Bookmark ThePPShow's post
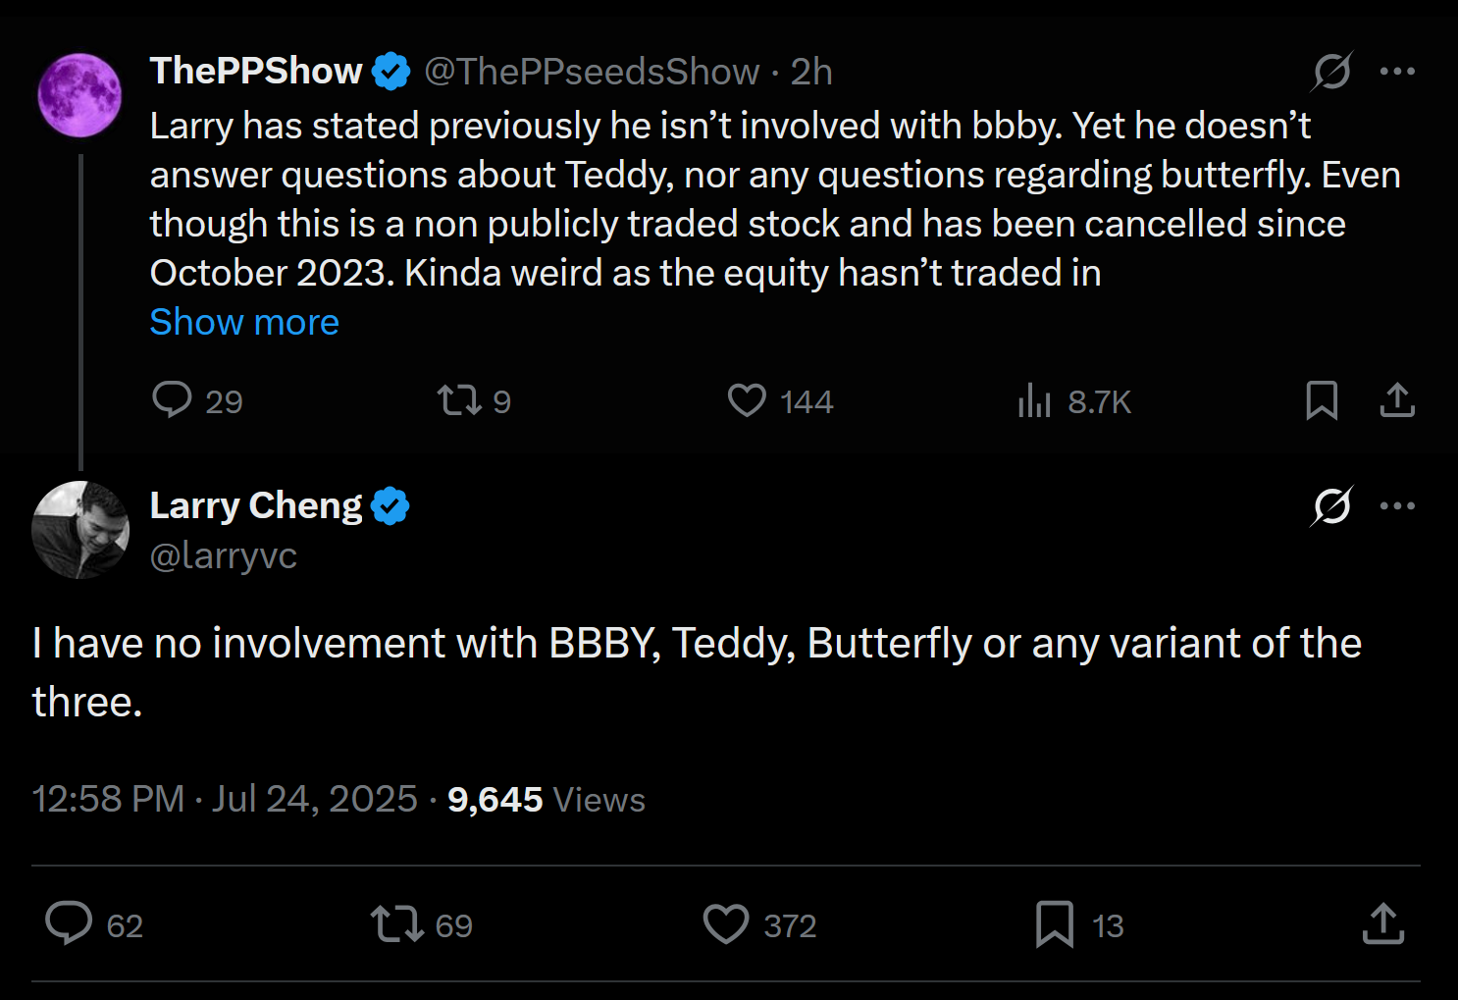 click(x=1322, y=400)
